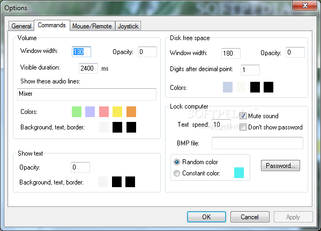Click the Show text Opacity field
Screen dimensions: 321x231
point(80,167)
